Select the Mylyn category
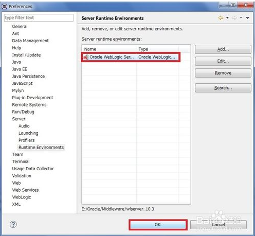 pyautogui.click(x=18, y=90)
